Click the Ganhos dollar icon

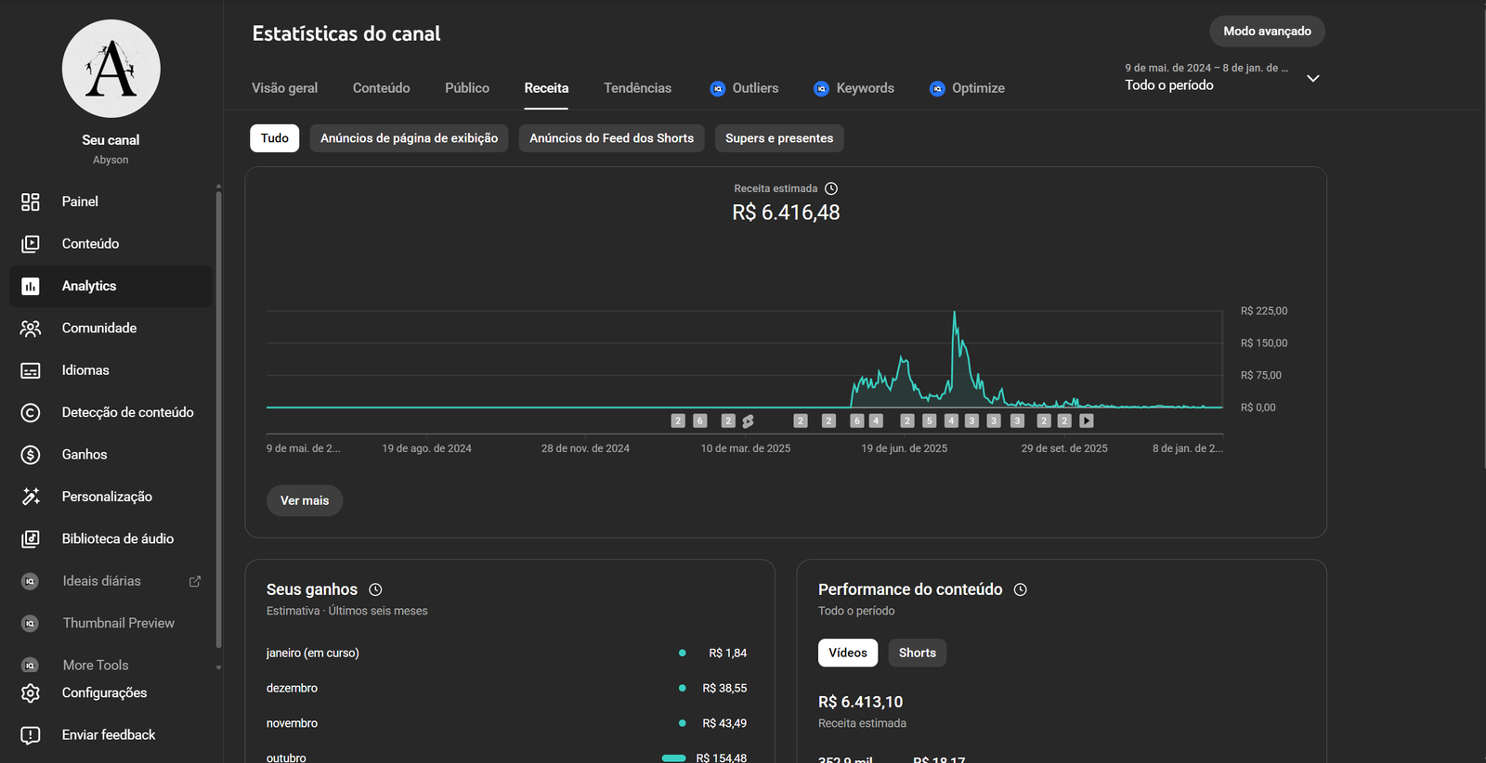click(31, 455)
